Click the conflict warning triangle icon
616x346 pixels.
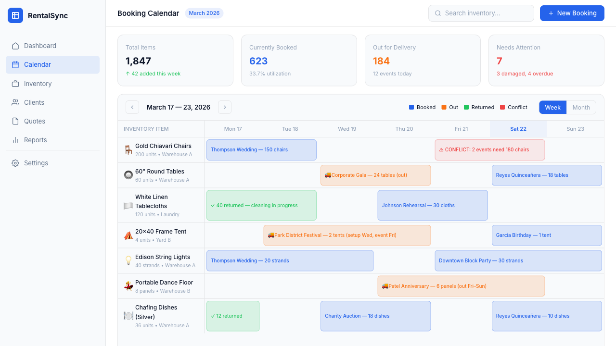point(441,150)
